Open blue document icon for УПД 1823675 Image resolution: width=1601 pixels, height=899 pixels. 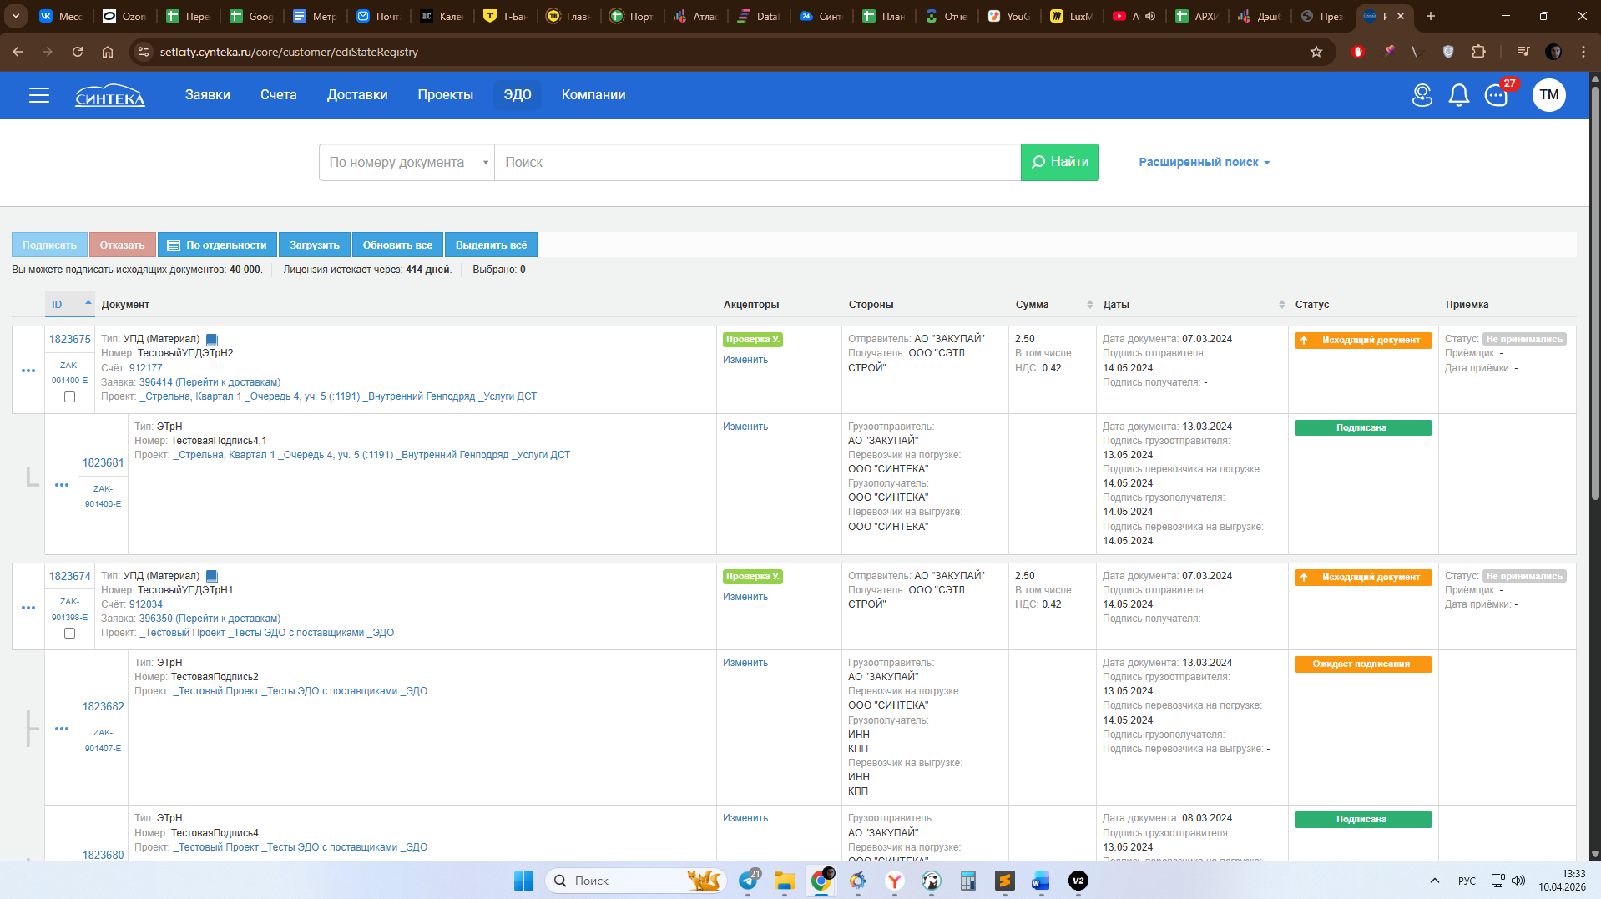(212, 340)
